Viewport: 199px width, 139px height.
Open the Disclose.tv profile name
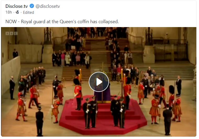coord(16,6)
